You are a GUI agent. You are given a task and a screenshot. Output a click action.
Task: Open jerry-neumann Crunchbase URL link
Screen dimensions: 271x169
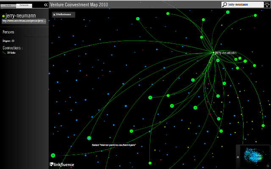[24, 21]
